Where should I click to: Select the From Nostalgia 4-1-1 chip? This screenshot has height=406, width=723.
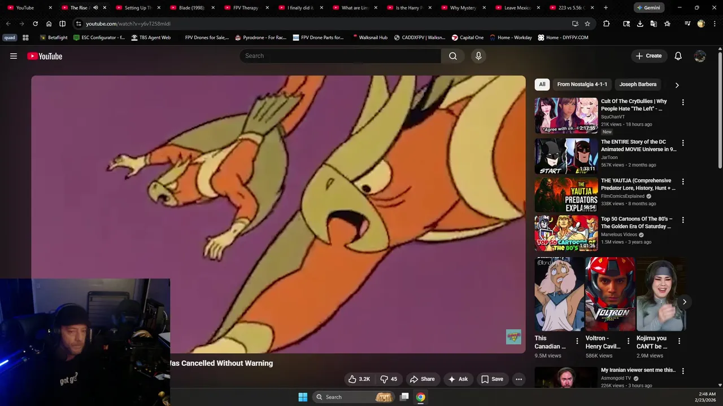click(582, 85)
